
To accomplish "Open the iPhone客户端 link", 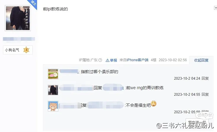I will [x=138, y=60].
